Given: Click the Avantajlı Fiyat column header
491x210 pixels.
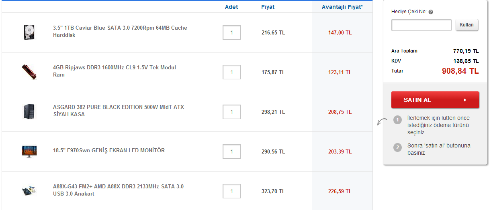Looking at the screenshot, I should pyautogui.click(x=342, y=7).
